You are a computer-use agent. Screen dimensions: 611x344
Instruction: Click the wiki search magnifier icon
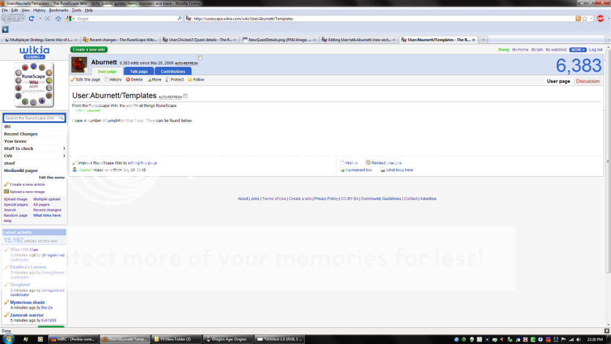coord(61,118)
